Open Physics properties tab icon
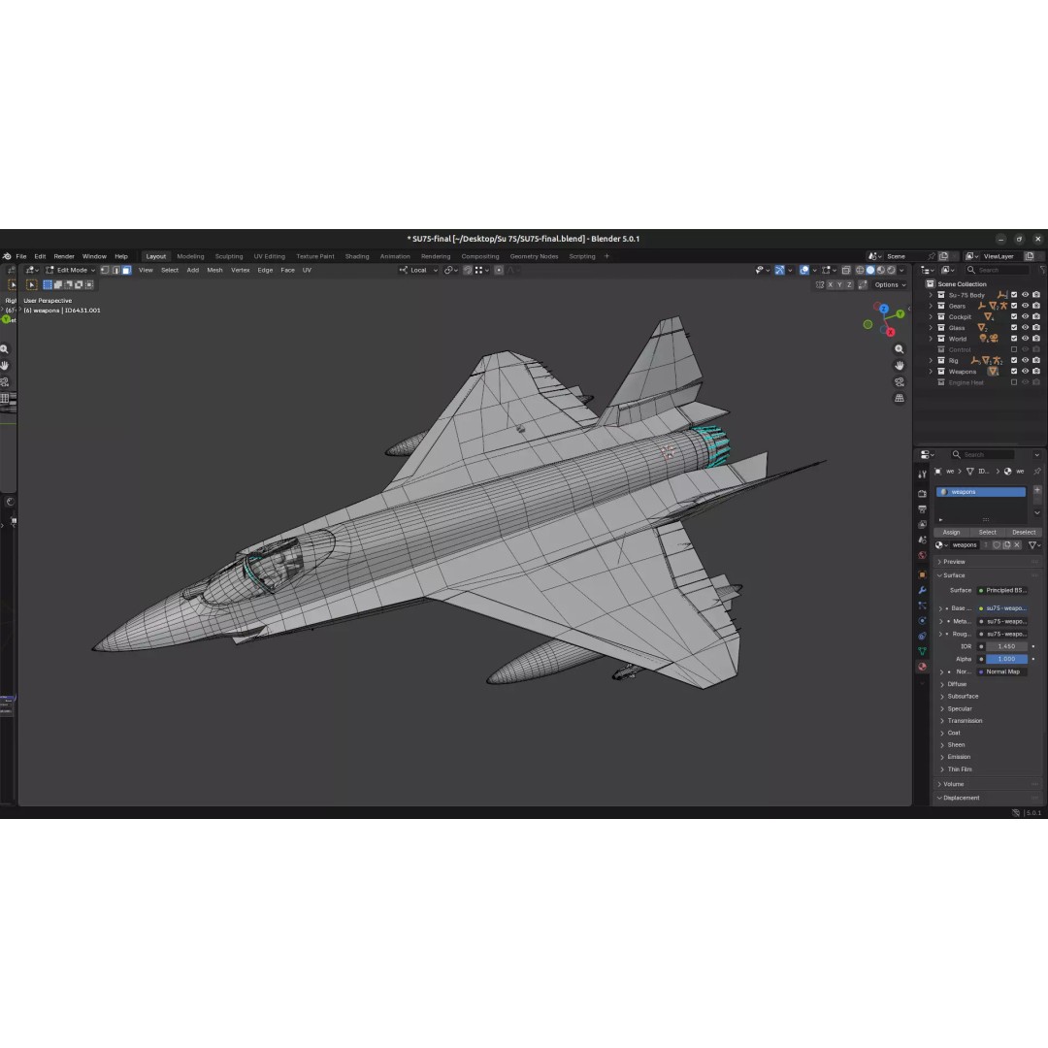The image size is (1048, 1048). (923, 621)
